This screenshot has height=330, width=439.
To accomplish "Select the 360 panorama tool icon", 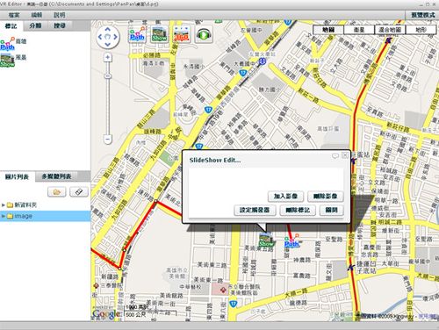I will (x=182, y=34).
